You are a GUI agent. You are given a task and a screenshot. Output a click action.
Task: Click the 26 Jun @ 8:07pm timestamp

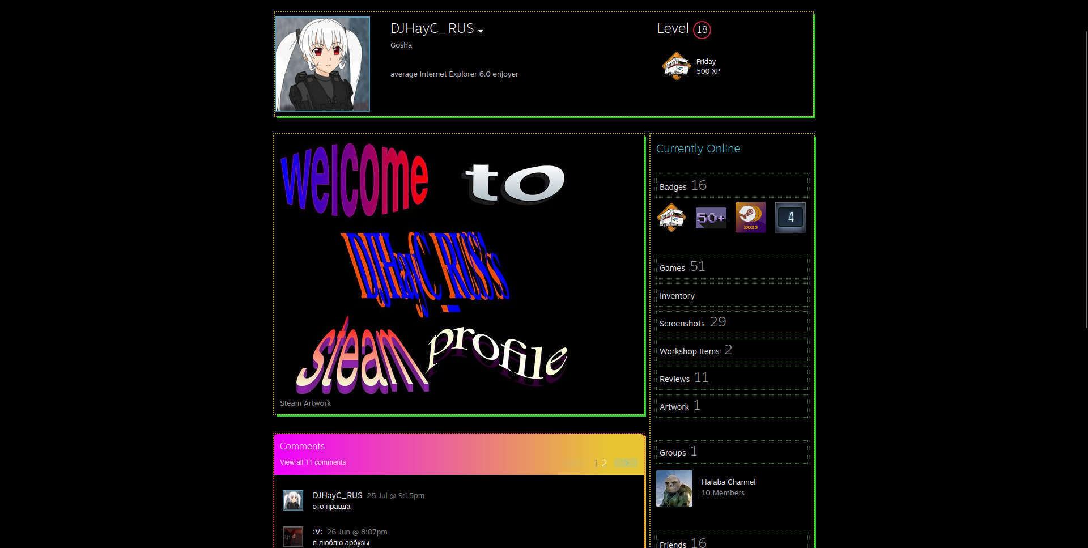point(357,532)
